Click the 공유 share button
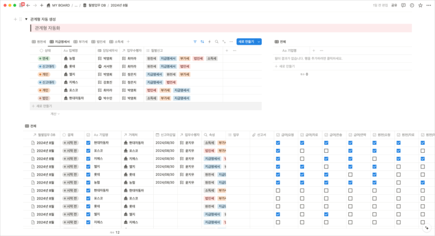The height and width of the screenshot is (236, 435). point(394,5)
